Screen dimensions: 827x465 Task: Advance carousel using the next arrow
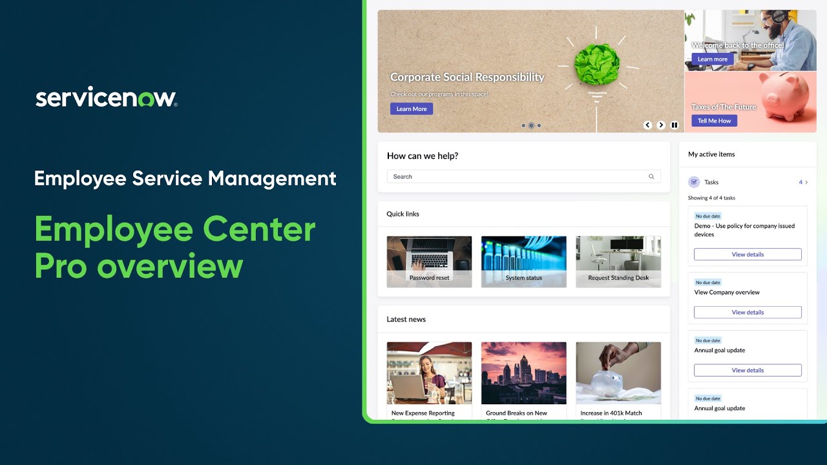661,125
